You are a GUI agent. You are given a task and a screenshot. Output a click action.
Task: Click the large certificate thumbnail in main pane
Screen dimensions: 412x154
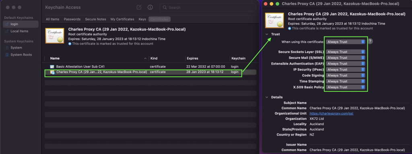click(x=55, y=36)
